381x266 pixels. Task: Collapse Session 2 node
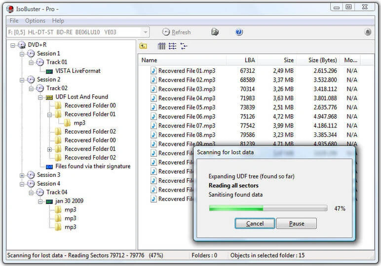click(x=22, y=80)
